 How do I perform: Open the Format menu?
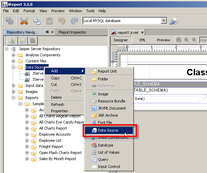click(x=29, y=11)
